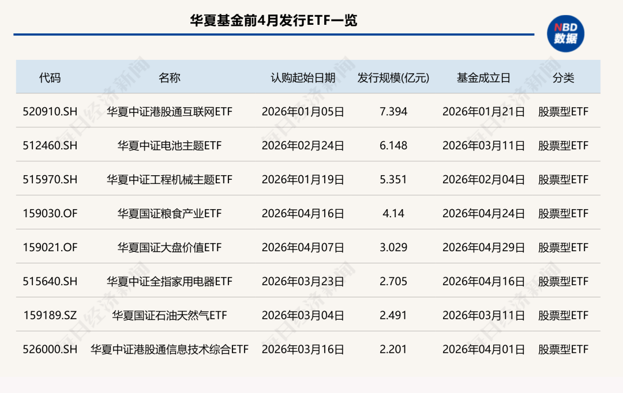Select the 名称 column header
Viewport: 623px width, 393px height.
click(x=169, y=78)
